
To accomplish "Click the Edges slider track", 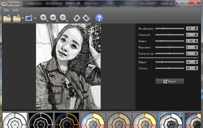I will click(x=173, y=62).
